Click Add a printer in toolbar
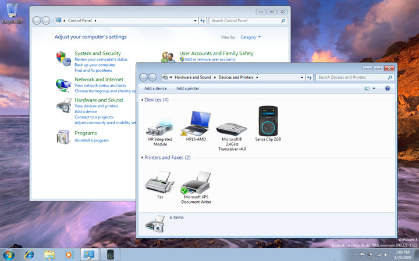 [x=187, y=89]
